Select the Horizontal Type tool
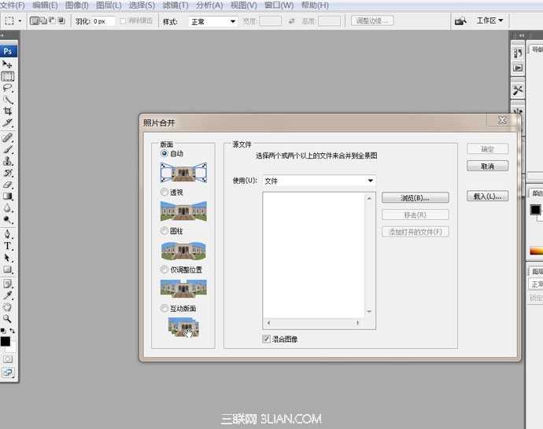The image size is (543, 429). [8, 246]
